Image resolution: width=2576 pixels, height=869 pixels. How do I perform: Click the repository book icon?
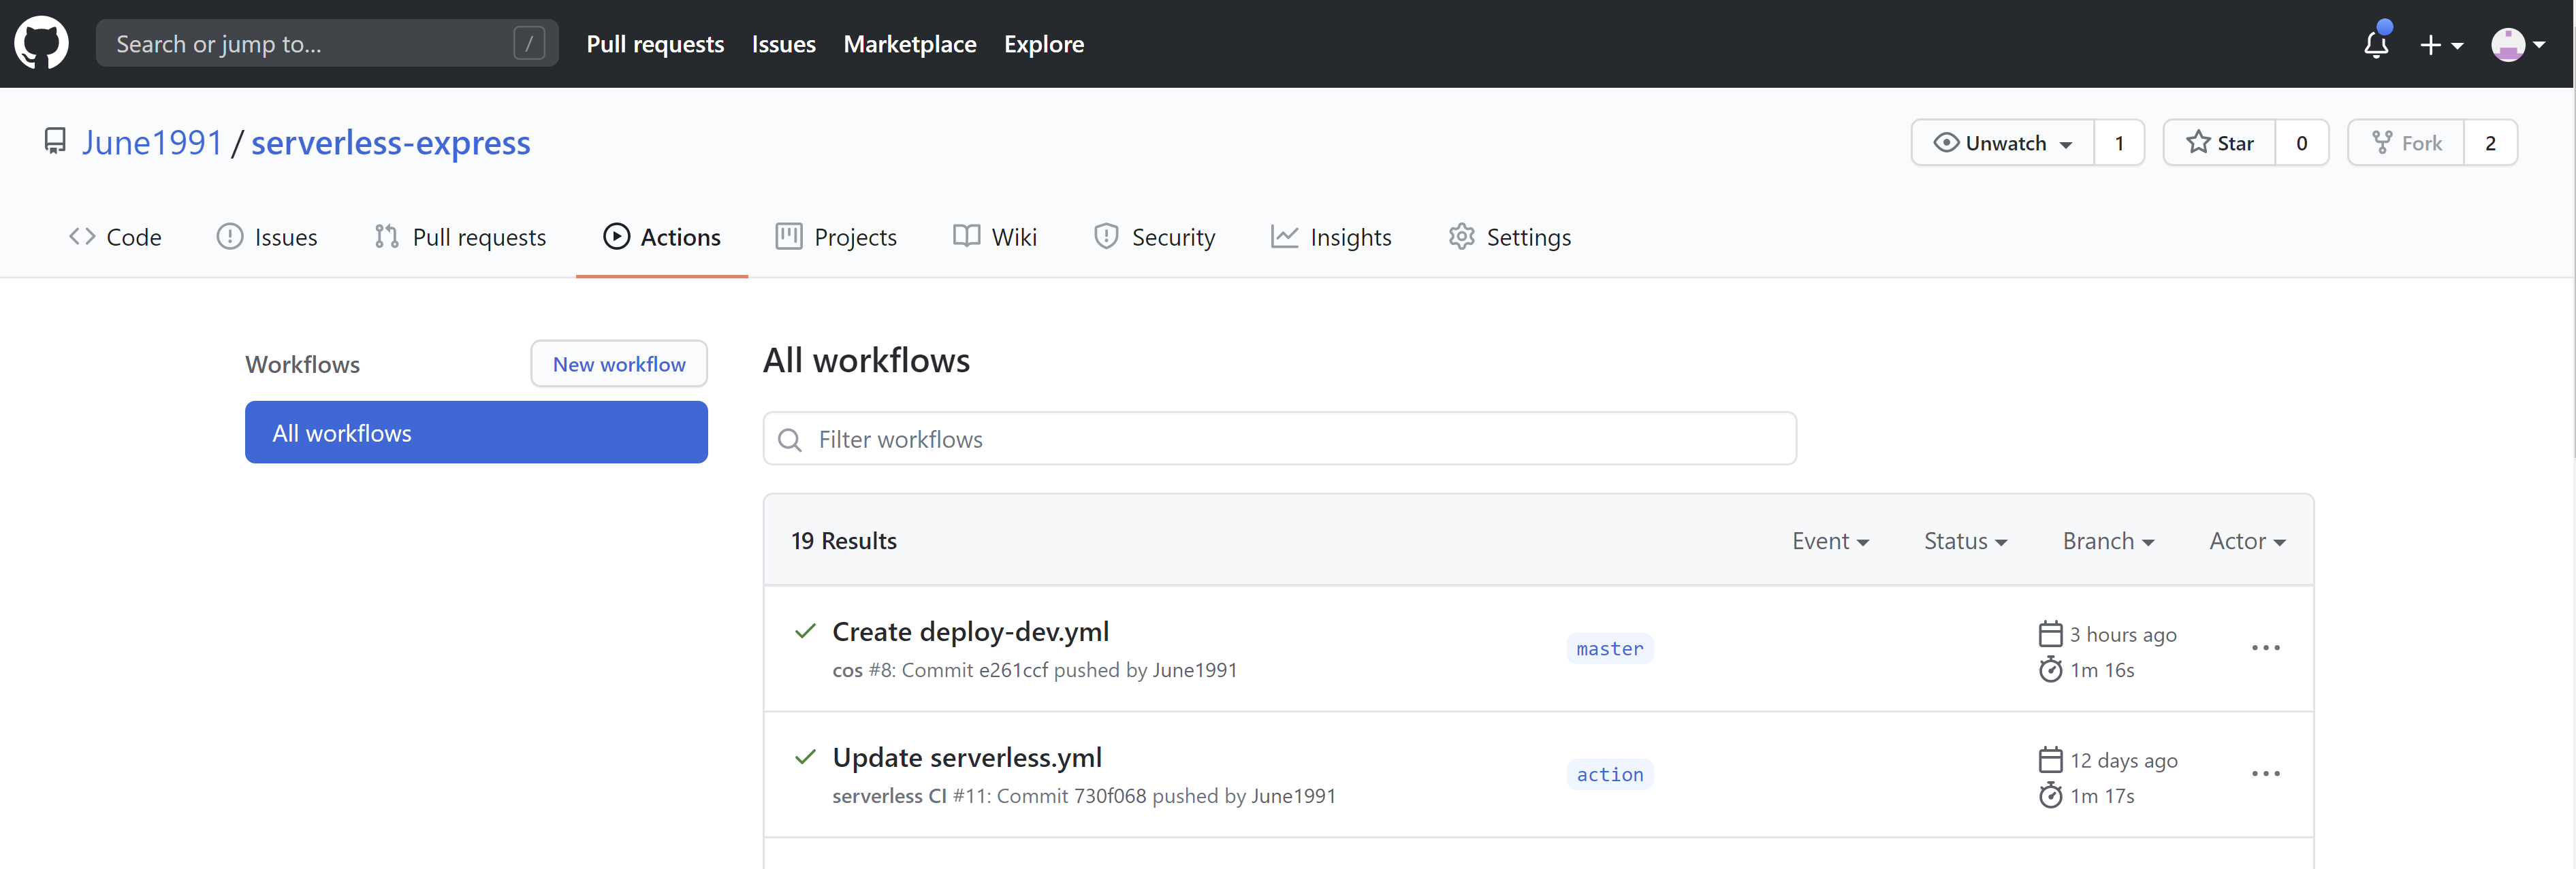click(56, 142)
